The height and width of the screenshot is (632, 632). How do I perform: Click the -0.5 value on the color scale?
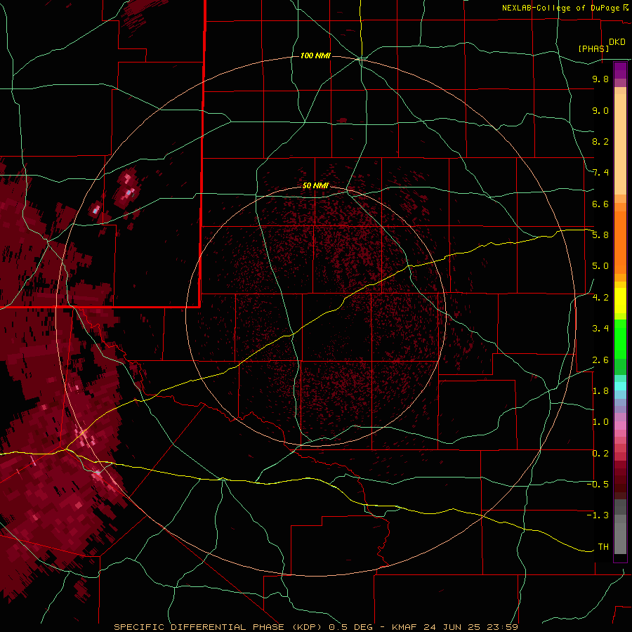[598, 485]
